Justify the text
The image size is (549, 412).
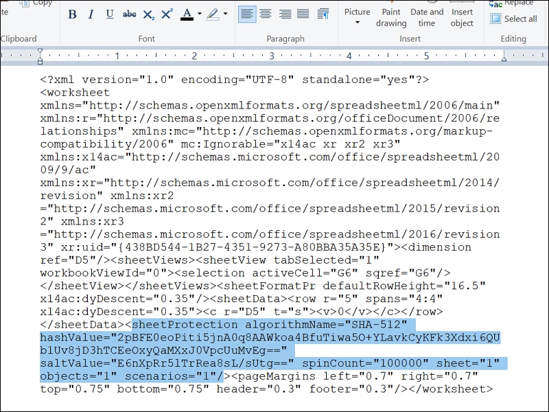(303, 14)
